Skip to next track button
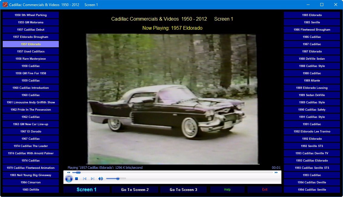The height and width of the screenshot is (197, 343). pos(92,179)
